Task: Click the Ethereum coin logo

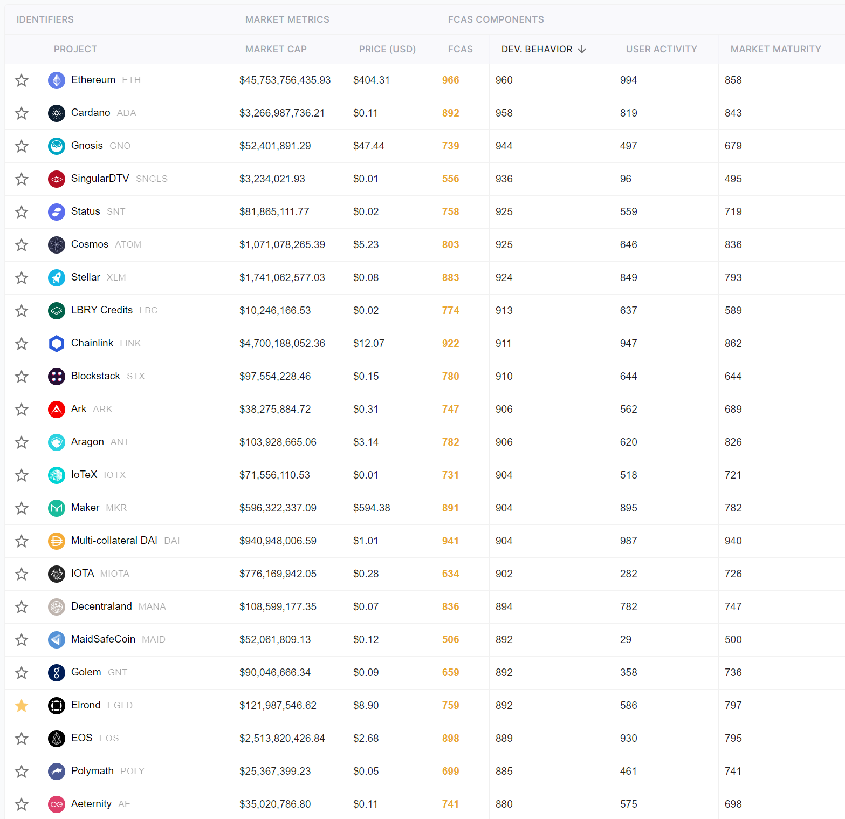Action: coord(57,80)
